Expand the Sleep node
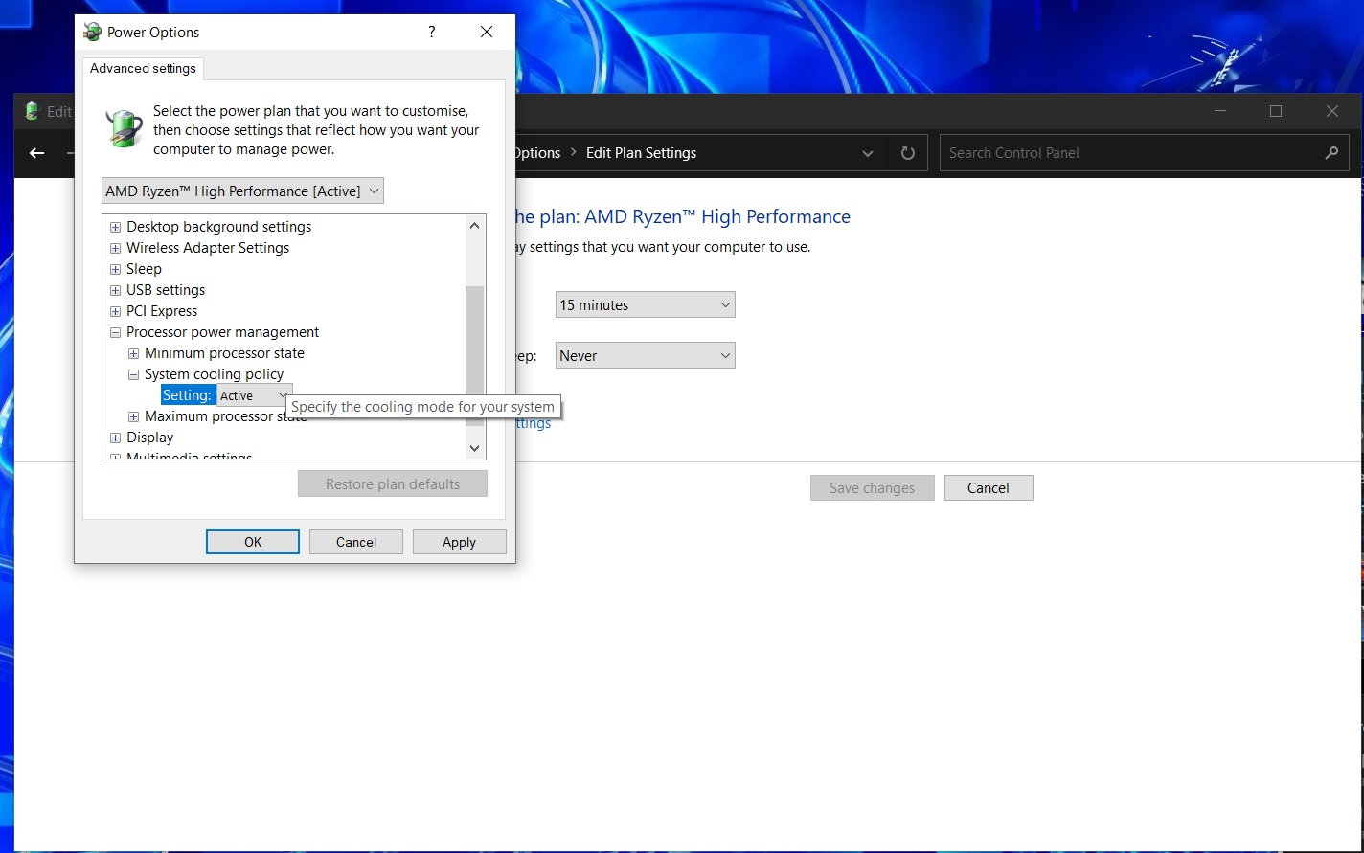 (x=115, y=269)
